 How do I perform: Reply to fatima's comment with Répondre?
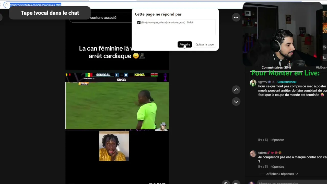pyautogui.click(x=277, y=167)
